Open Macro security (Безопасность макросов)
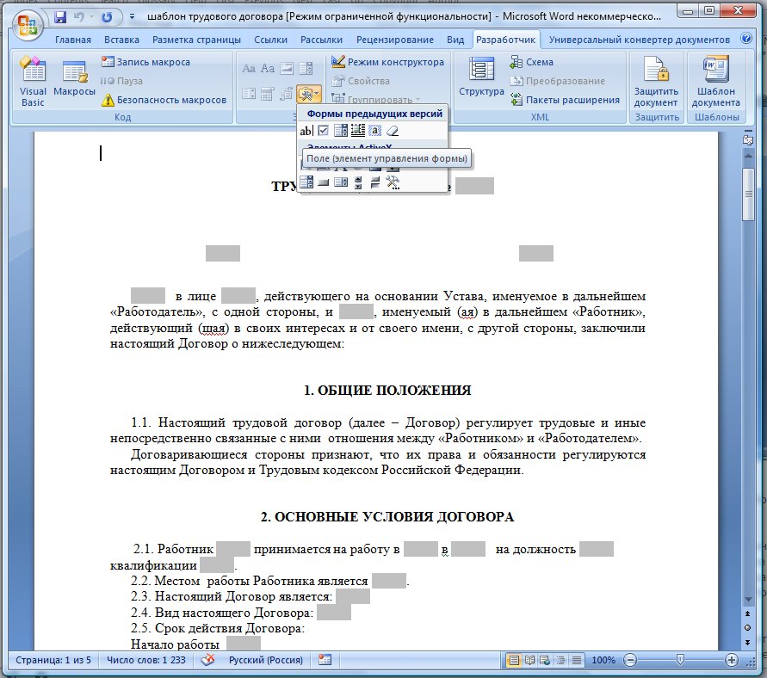The height and width of the screenshot is (678, 767). click(x=164, y=100)
